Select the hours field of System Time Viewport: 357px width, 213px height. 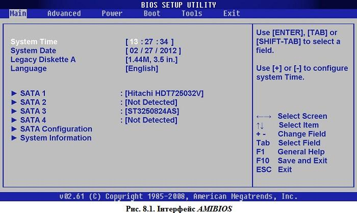click(x=134, y=42)
